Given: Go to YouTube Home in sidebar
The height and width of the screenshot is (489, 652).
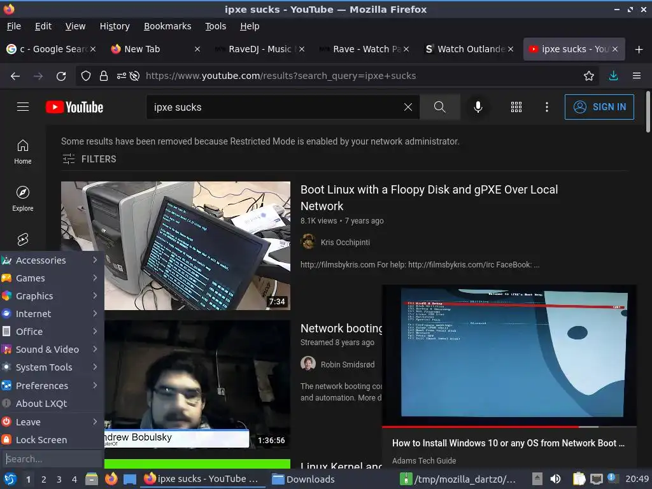Looking at the screenshot, I should point(23,152).
